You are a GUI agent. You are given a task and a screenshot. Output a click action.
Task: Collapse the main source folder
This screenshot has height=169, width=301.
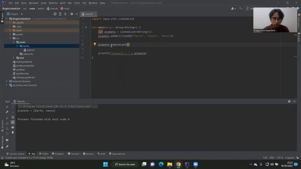[14, 42]
